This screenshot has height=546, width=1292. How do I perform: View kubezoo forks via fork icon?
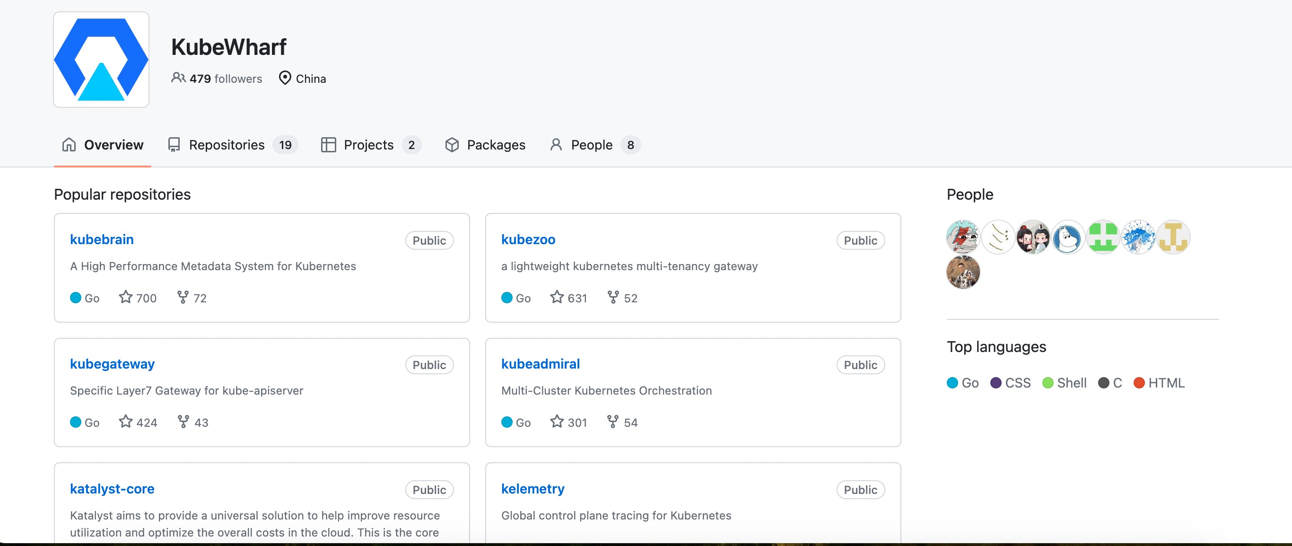coord(612,297)
